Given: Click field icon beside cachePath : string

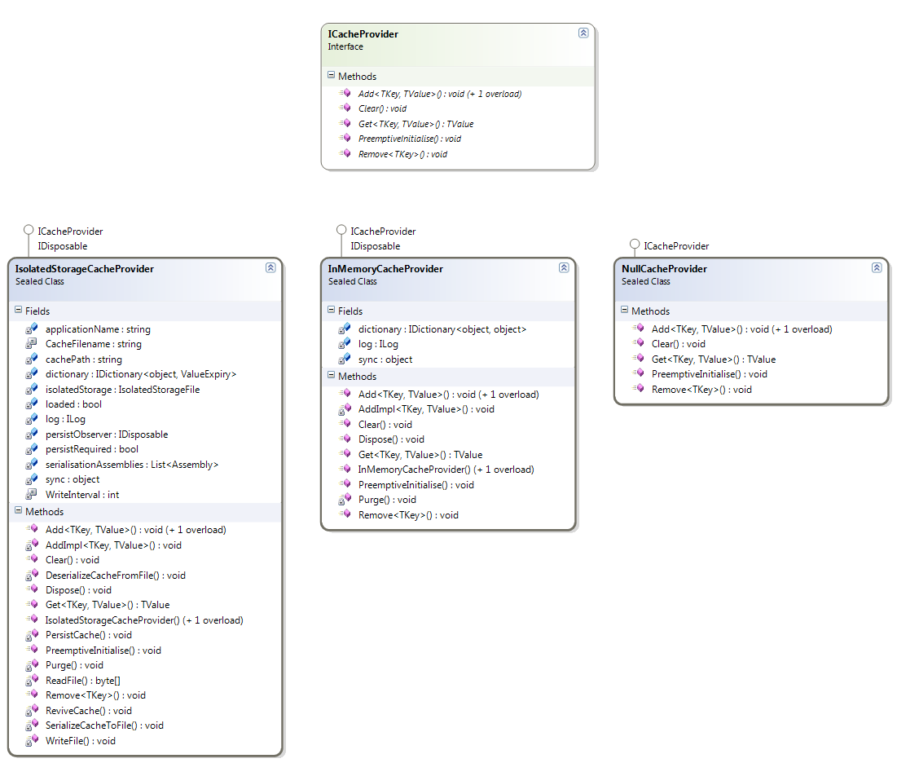Looking at the screenshot, I should coord(32,359).
